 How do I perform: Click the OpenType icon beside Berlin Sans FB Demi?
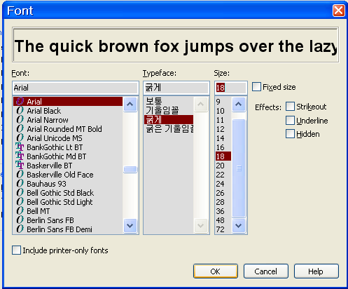(x=20, y=229)
